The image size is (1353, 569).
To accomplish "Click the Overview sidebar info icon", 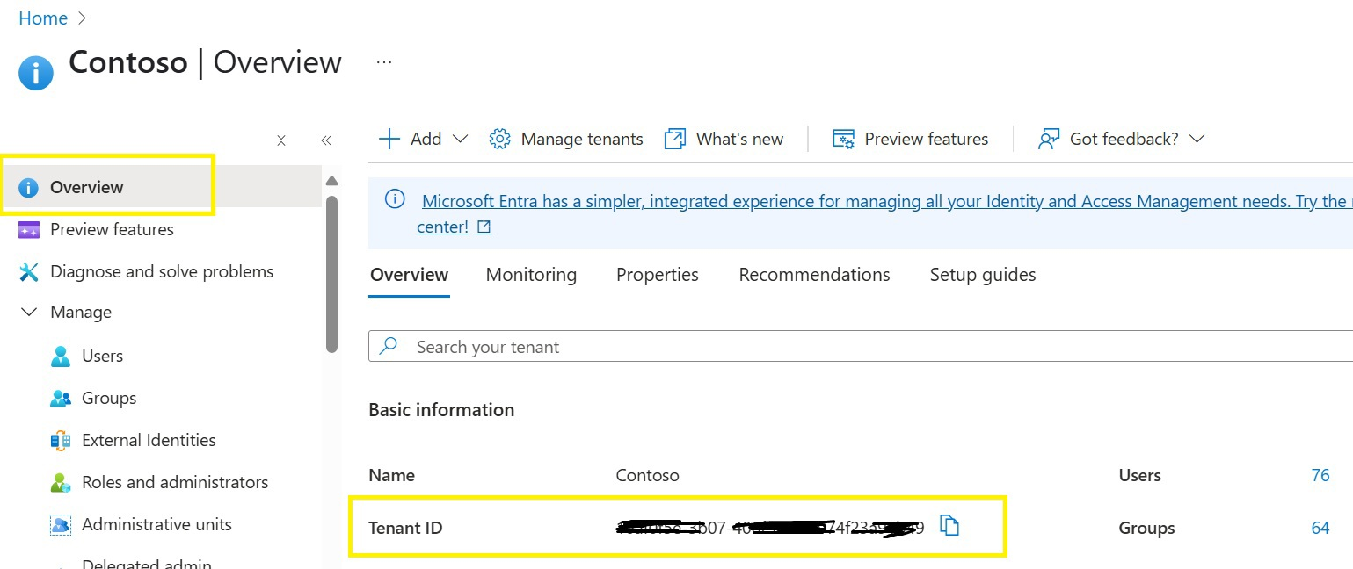I will pyautogui.click(x=29, y=187).
